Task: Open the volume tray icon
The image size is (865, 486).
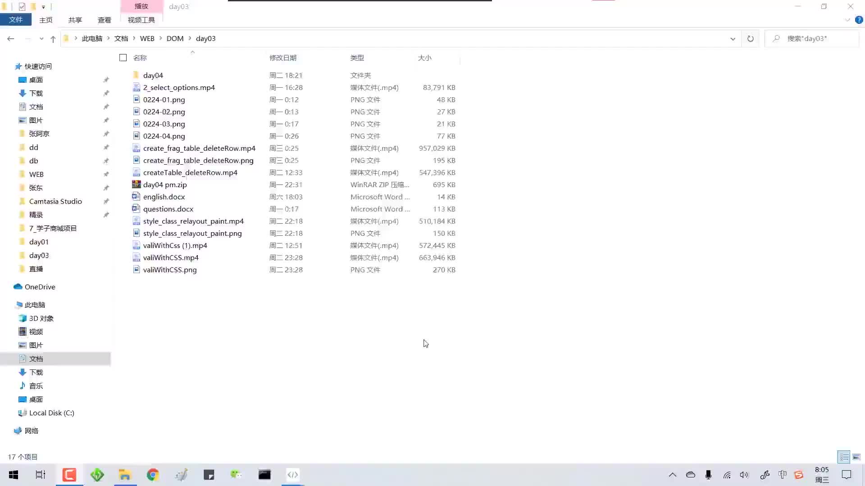Action: tap(744, 475)
